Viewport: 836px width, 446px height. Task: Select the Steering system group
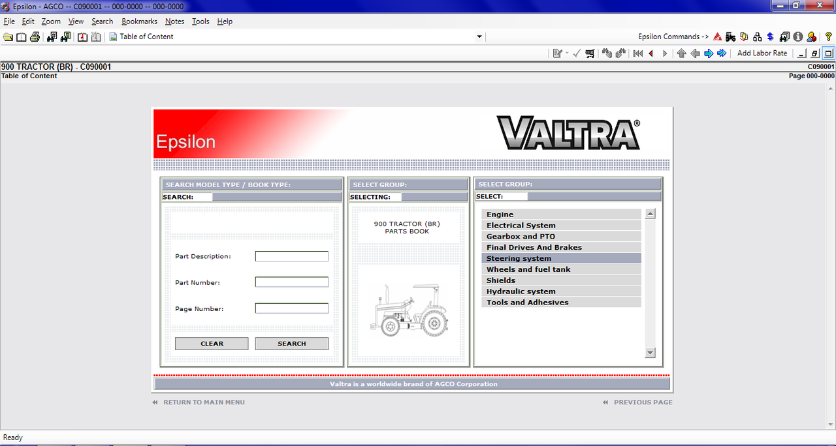pyautogui.click(x=562, y=259)
